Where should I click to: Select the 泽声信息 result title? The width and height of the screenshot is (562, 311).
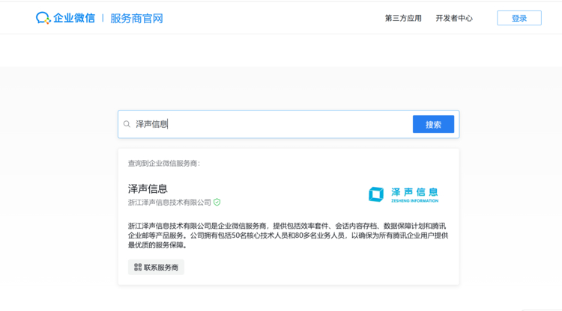click(148, 188)
